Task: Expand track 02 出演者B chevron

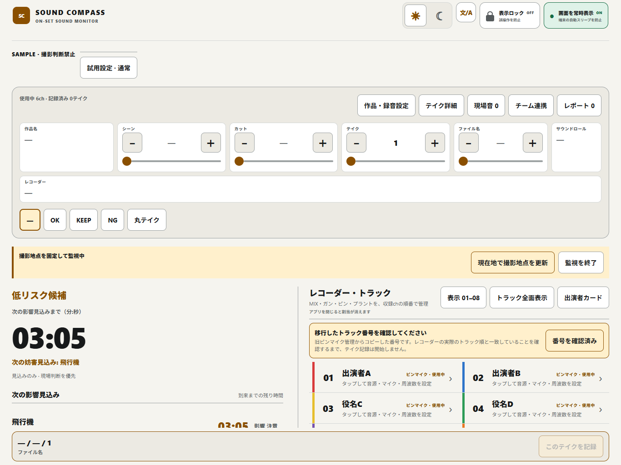Action: [601, 379]
